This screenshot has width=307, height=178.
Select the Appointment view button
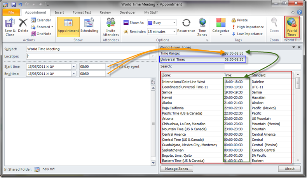coord(68,27)
